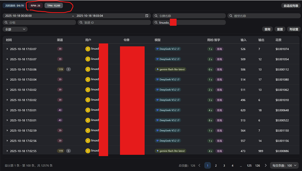Click the DeepSeek icon in 17:03:04 row

coord(158,79)
